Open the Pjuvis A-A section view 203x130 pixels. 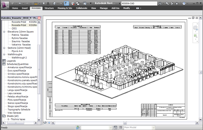pyautogui.click(x=17, y=51)
